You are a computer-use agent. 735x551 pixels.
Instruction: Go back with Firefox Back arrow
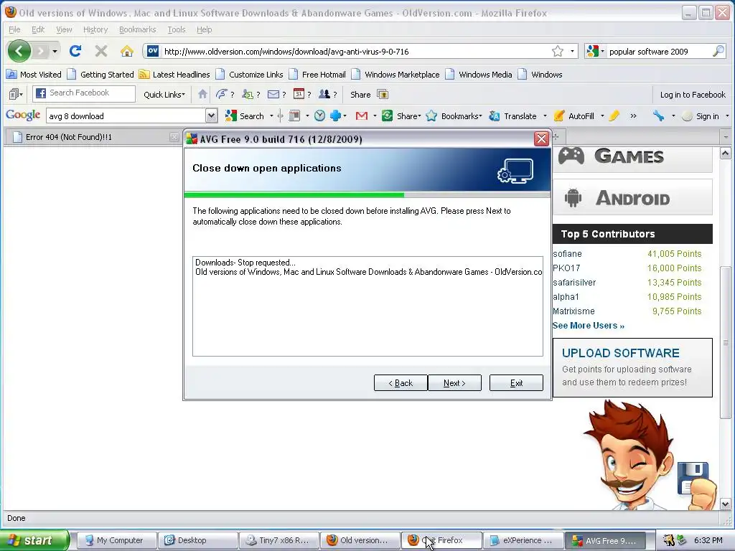click(19, 51)
